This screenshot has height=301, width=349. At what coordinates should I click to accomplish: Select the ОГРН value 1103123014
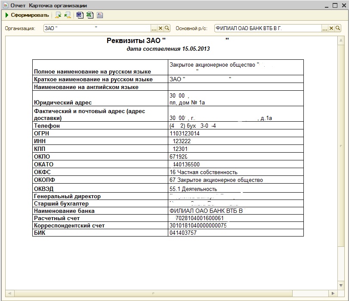pos(185,133)
